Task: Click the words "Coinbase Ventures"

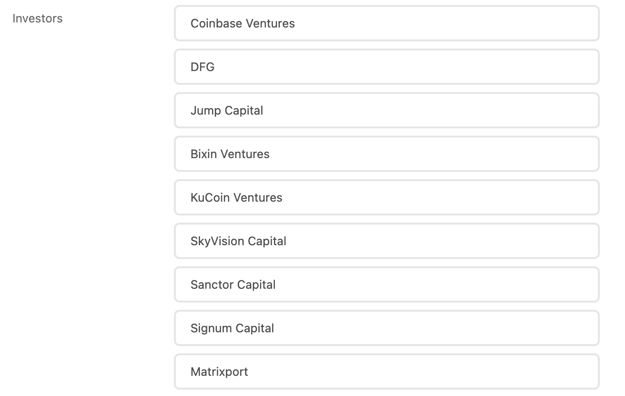Action: 243,23
